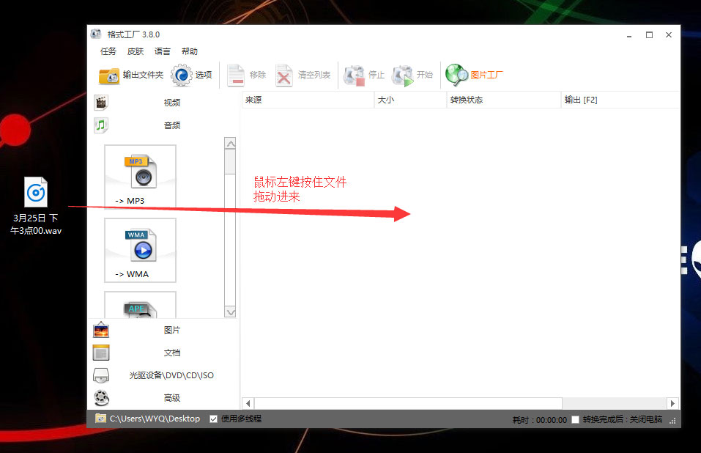The height and width of the screenshot is (453, 701).
Task: Click the 耗时 : 00:00:00 elapsed time
Action: tap(540, 420)
